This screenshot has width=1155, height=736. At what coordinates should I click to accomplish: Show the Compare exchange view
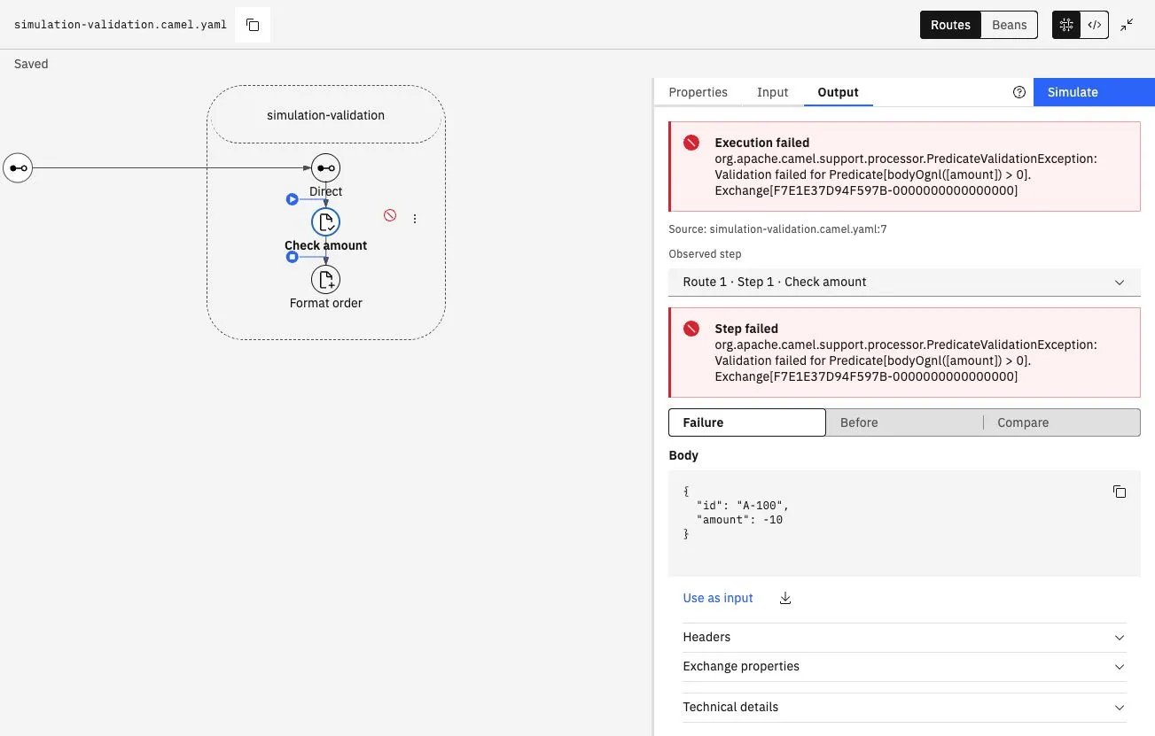[1062, 422]
